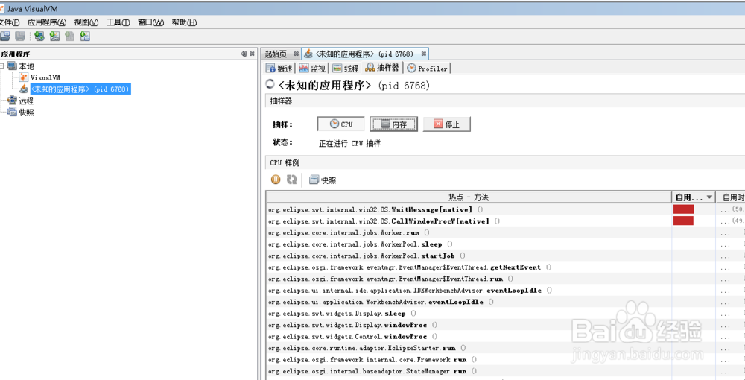Viewport: 745px width, 380px height.
Task: Click the 抽样器 section header bar
Action: [x=505, y=101]
